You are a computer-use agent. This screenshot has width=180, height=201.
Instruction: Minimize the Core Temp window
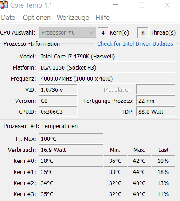coord(116,5)
